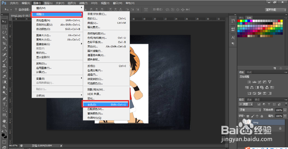
Task: Choose 去色(D) from the adjustments submenu
Action: (106, 105)
